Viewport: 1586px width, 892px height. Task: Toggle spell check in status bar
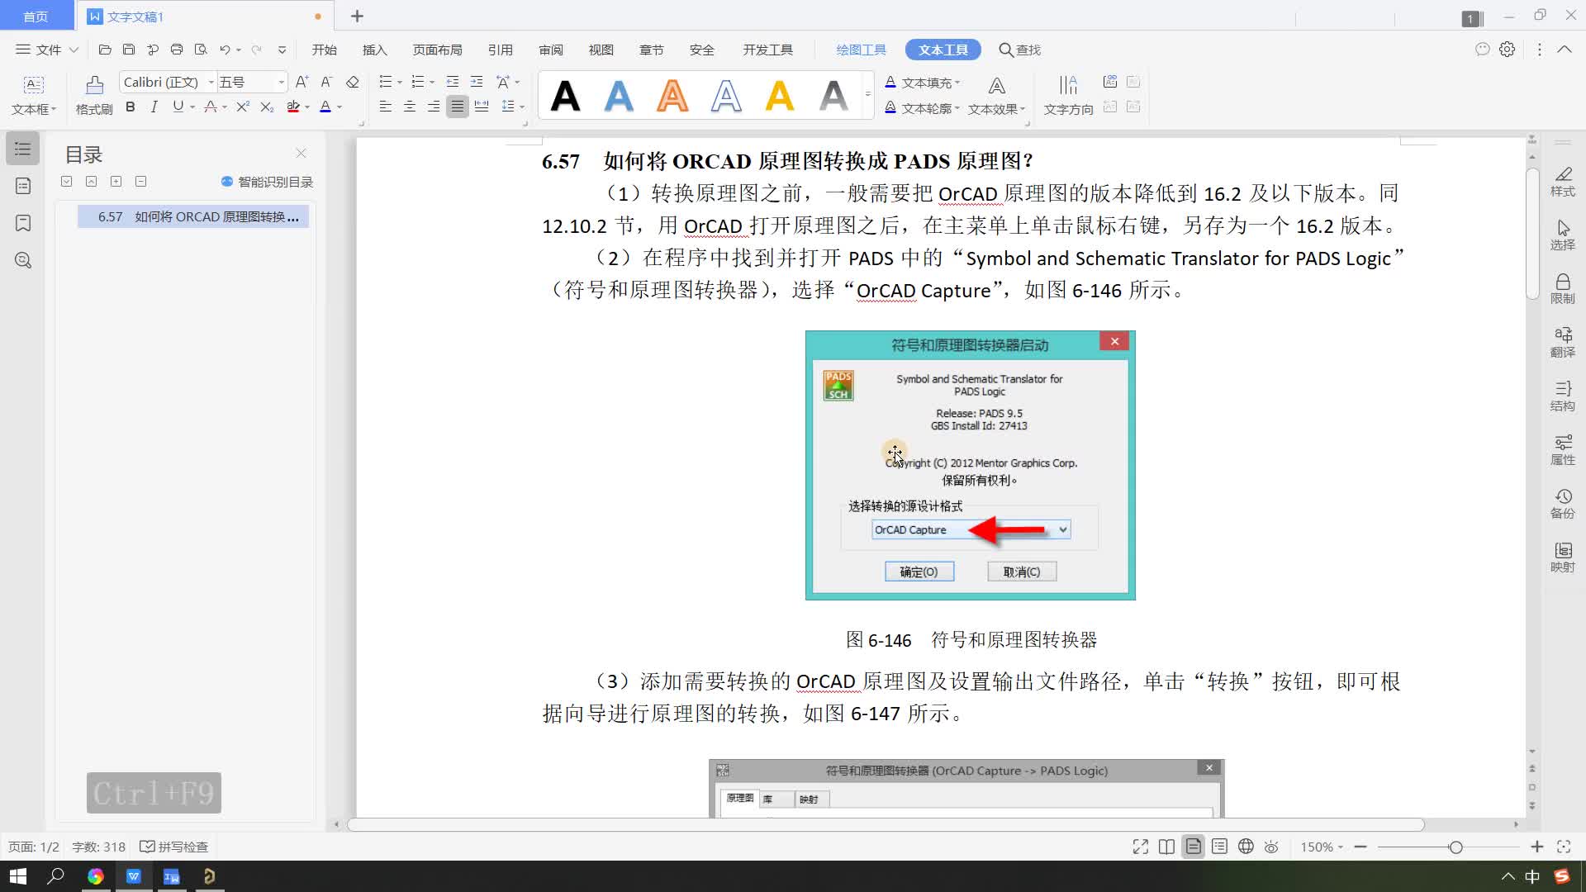pyautogui.click(x=174, y=847)
